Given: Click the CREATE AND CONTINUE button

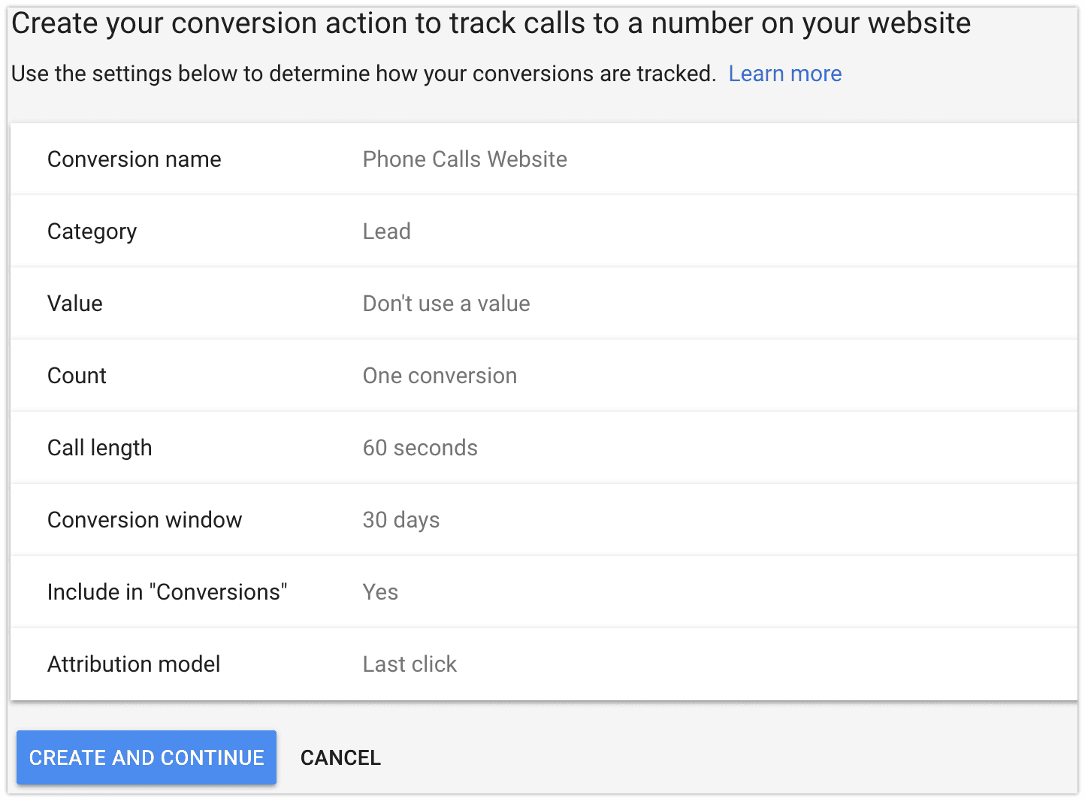Looking at the screenshot, I should click(x=146, y=757).
